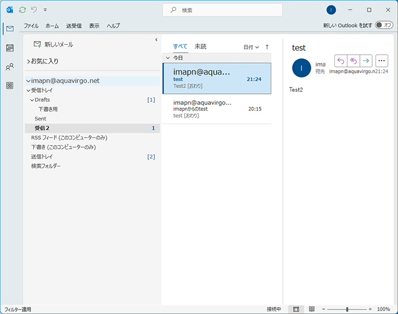Click the send/receive sync icon
398x314 pixels.
tap(23, 10)
